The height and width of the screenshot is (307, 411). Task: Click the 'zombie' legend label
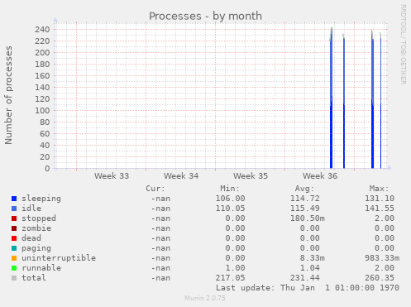point(36,228)
